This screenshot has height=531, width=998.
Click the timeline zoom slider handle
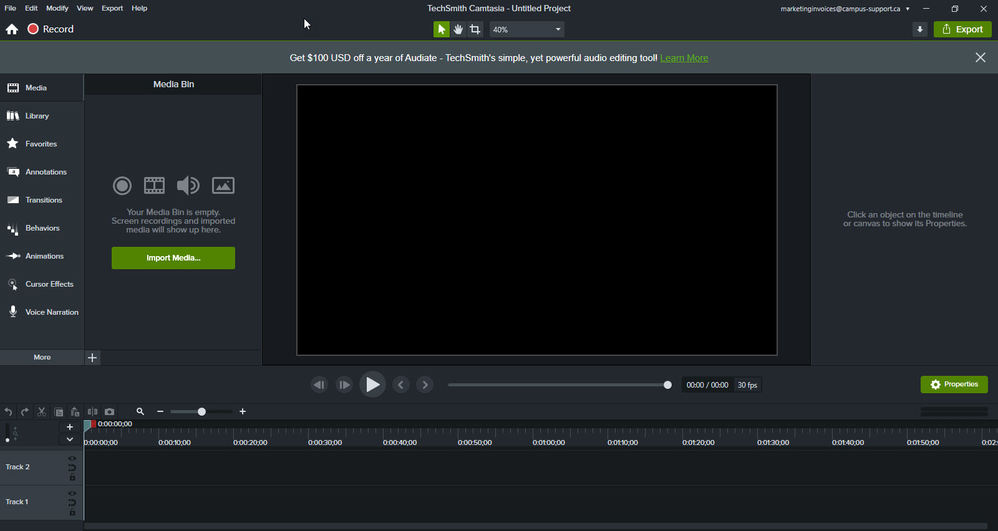(x=201, y=412)
